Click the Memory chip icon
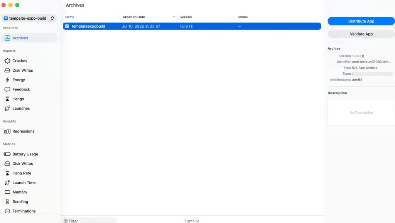The height and width of the screenshot is (223, 395). click(7, 192)
